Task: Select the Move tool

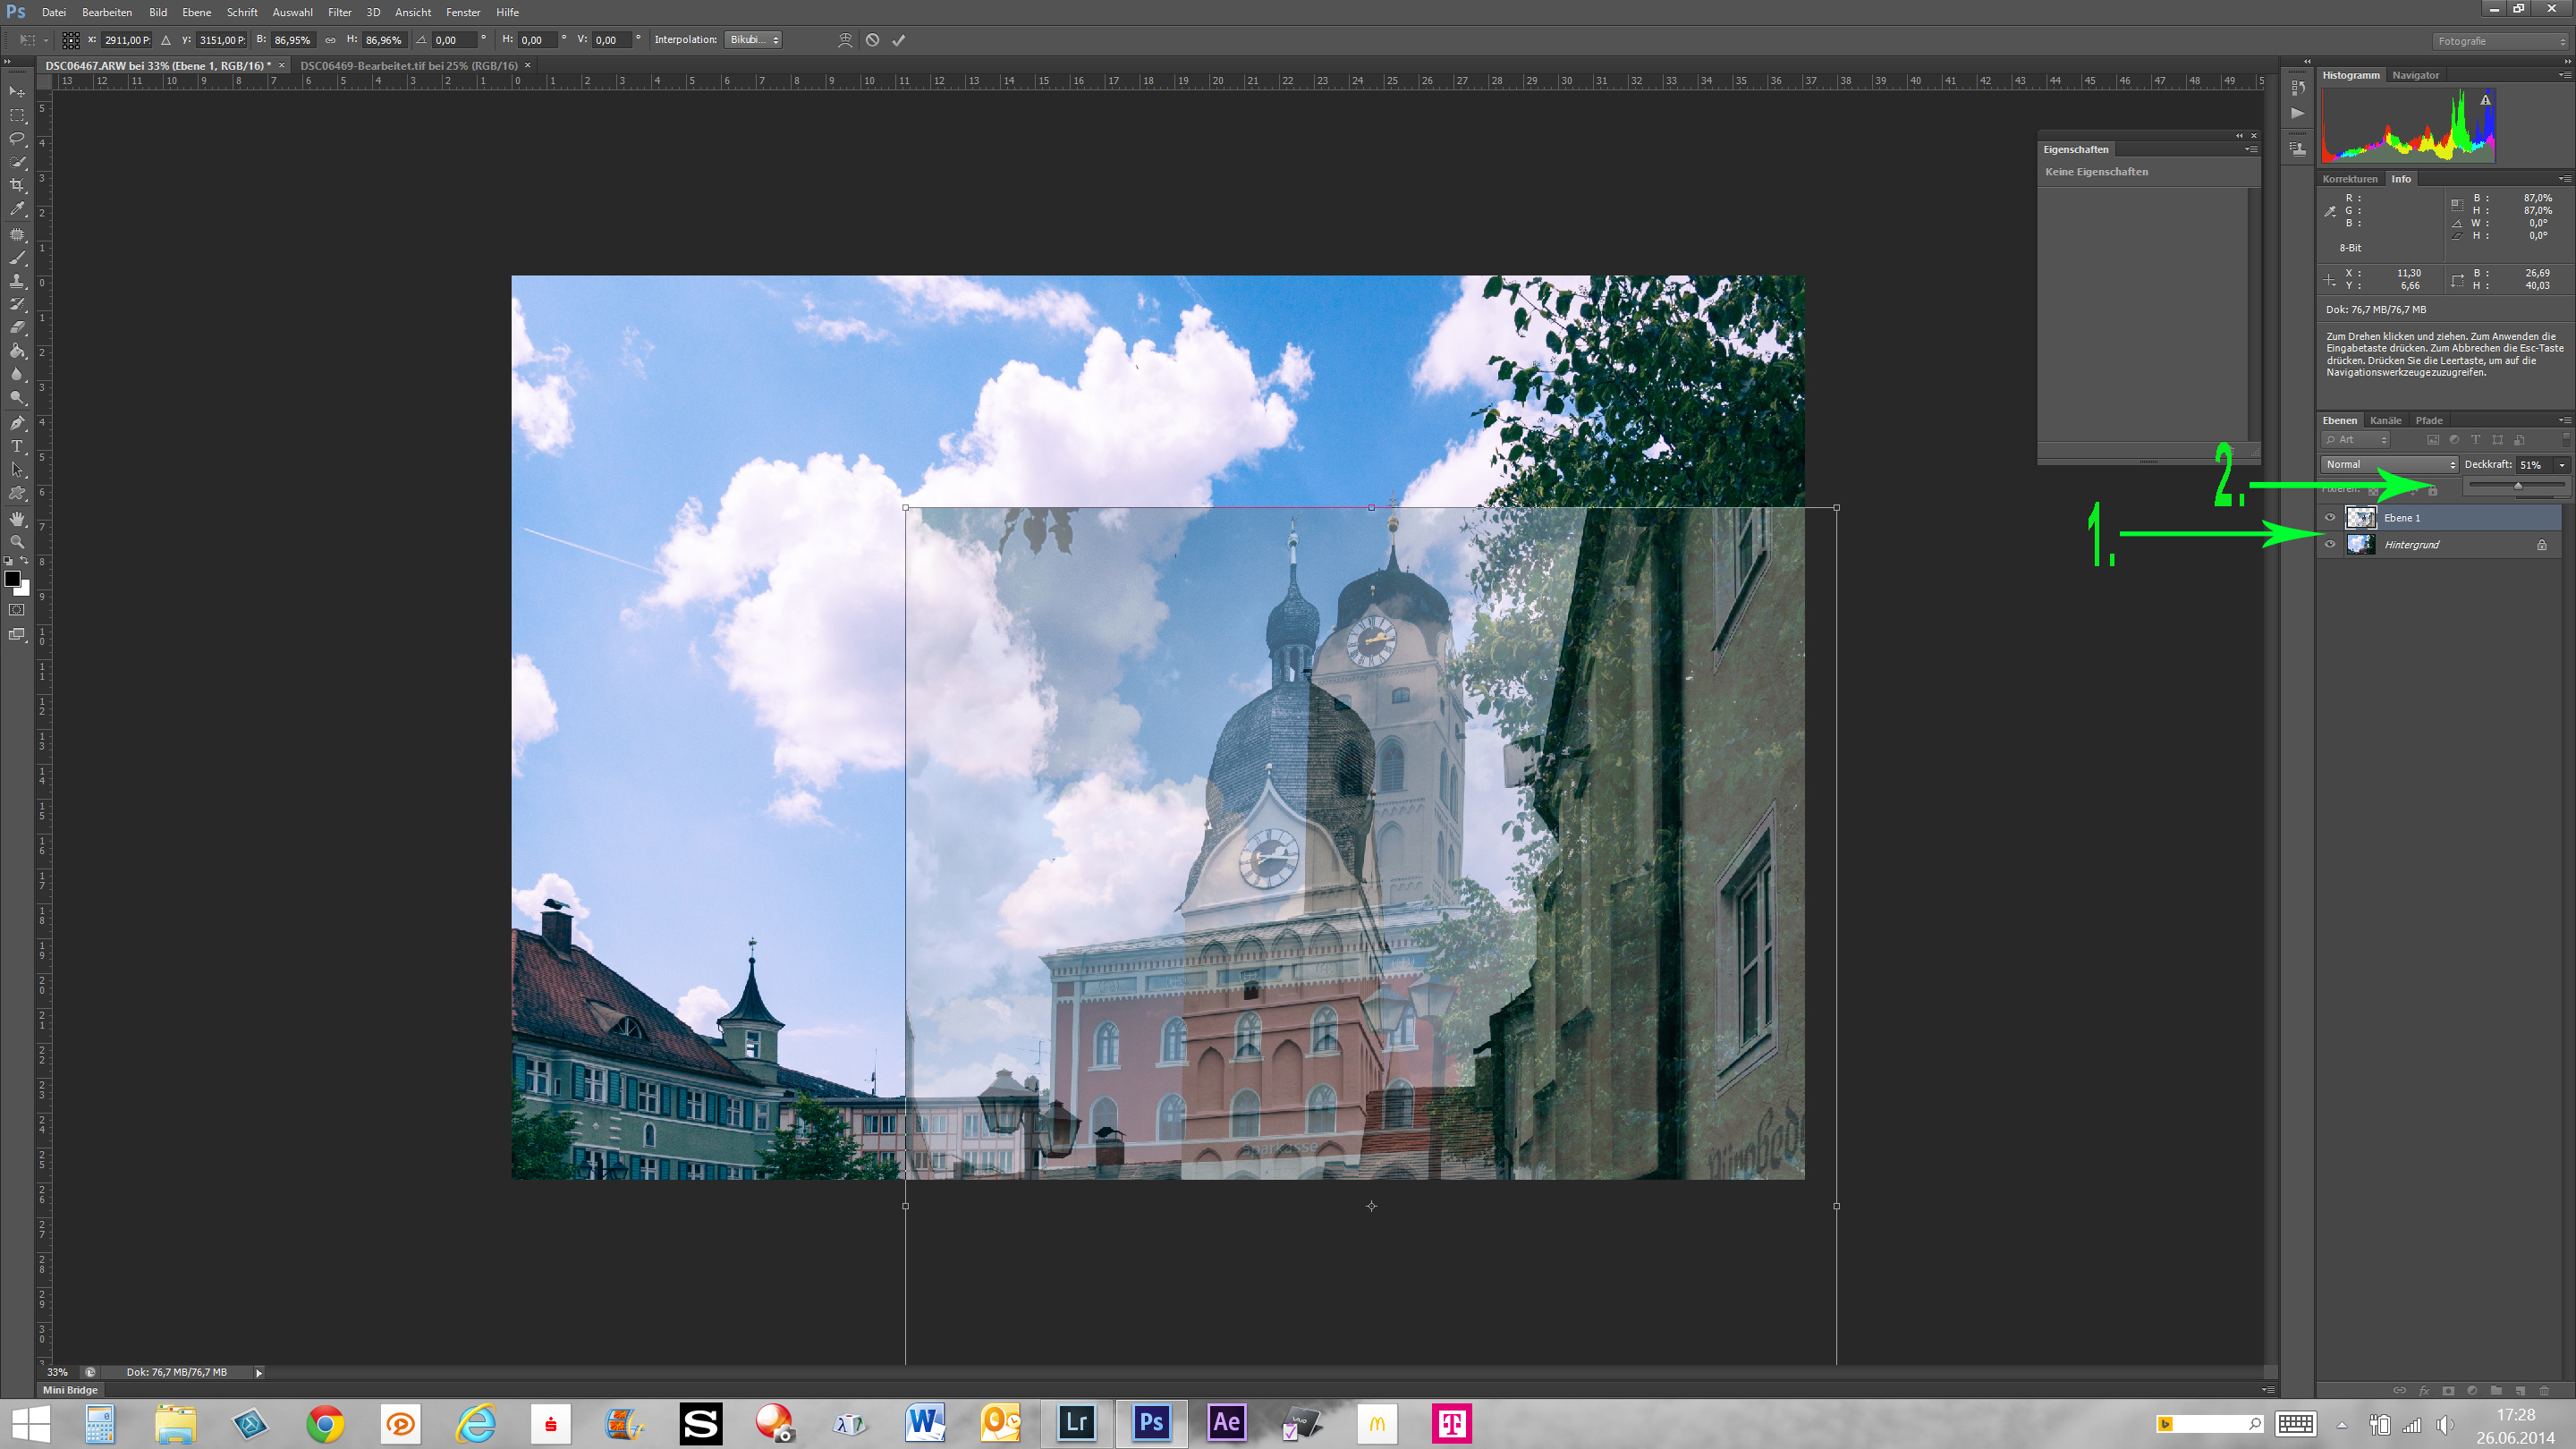Action: coord(17,92)
